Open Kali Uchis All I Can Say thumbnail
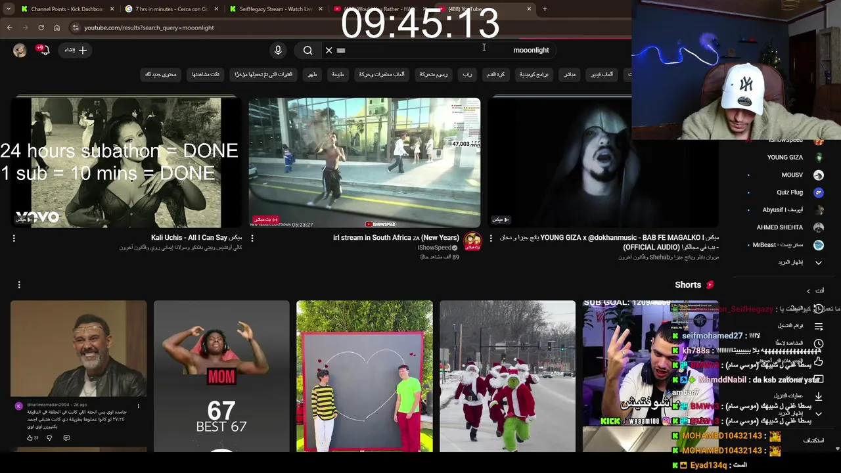 point(126,162)
